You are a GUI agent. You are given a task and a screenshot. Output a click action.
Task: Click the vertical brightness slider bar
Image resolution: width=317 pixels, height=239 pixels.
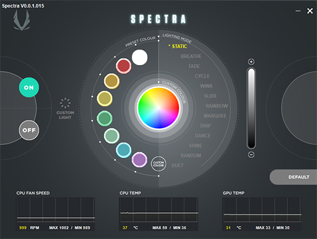[x=251, y=108]
